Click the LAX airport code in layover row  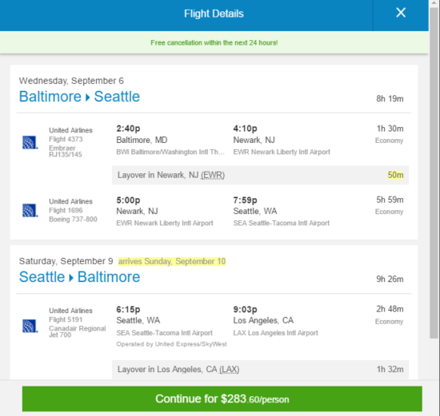click(230, 369)
